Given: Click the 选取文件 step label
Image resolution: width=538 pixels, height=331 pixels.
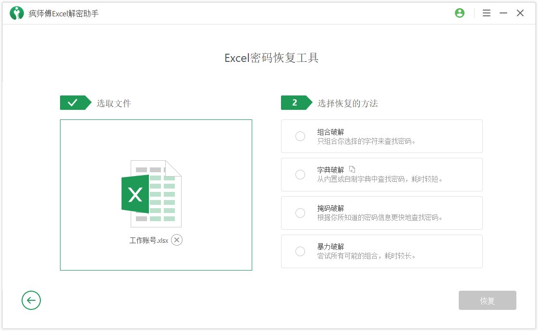Looking at the screenshot, I should (x=114, y=103).
